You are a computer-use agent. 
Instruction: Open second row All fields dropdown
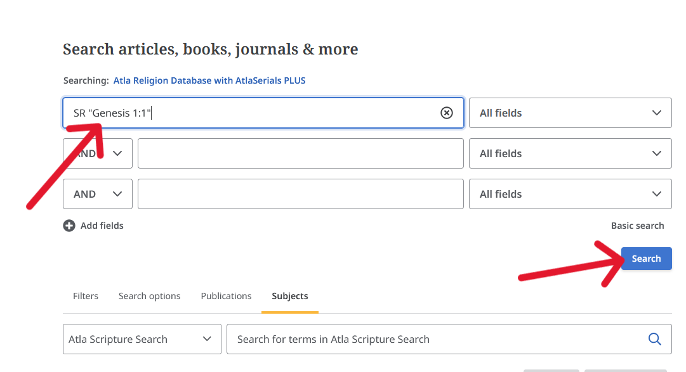(570, 153)
